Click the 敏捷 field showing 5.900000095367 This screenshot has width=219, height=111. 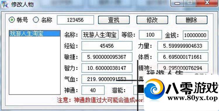coord(107,57)
